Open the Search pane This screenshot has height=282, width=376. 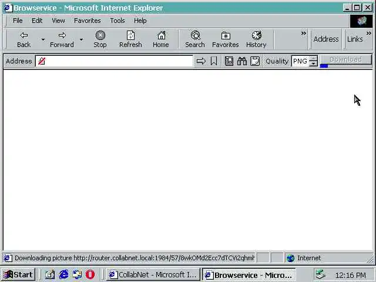pyautogui.click(x=195, y=39)
